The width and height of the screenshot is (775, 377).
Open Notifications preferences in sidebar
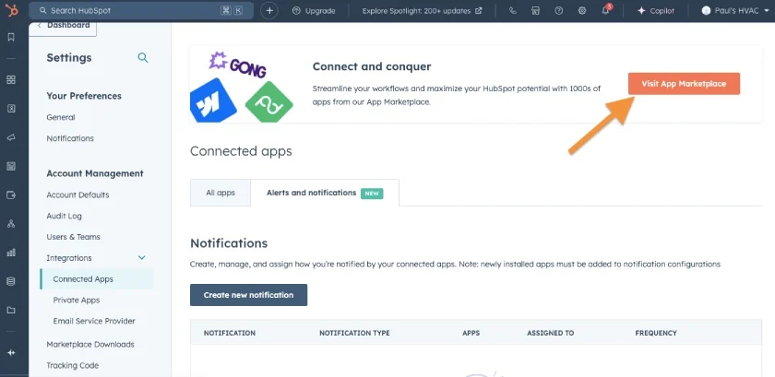(70, 138)
